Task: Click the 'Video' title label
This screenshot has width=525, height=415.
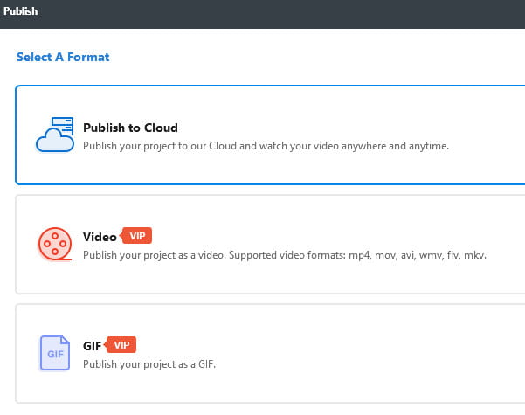Action: [100, 237]
